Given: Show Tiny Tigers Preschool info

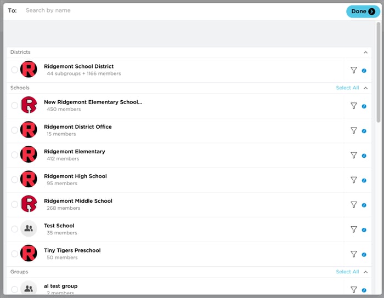Looking at the screenshot, I should click(x=364, y=255).
